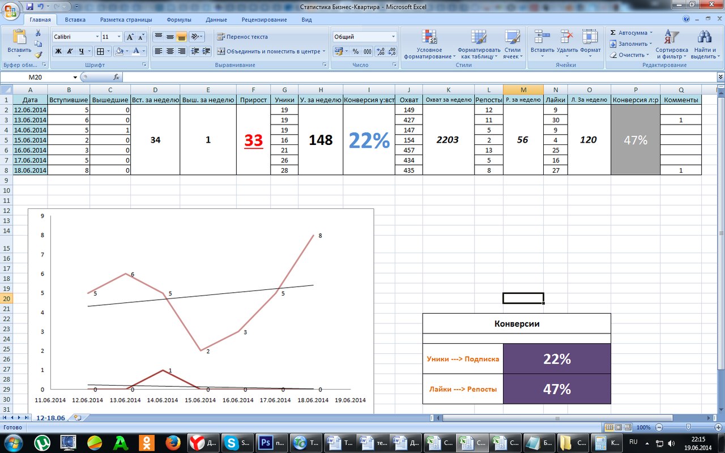Open Стили ячеек gallery
This screenshot has height=453, width=725.
[512, 44]
